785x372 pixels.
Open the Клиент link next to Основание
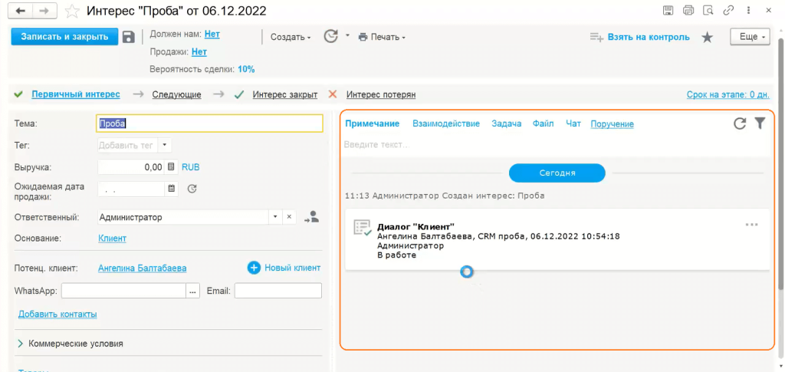pos(112,239)
